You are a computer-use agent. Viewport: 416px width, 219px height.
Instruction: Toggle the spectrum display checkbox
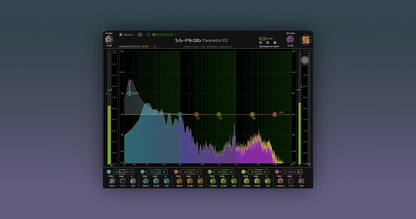(x=121, y=35)
